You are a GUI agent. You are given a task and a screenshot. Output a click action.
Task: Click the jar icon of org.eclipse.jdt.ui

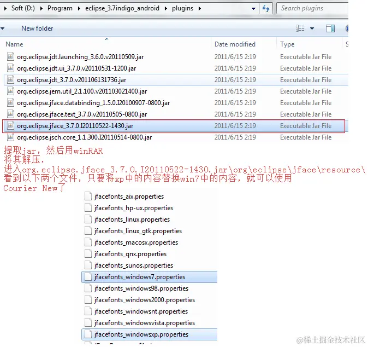click(10, 68)
